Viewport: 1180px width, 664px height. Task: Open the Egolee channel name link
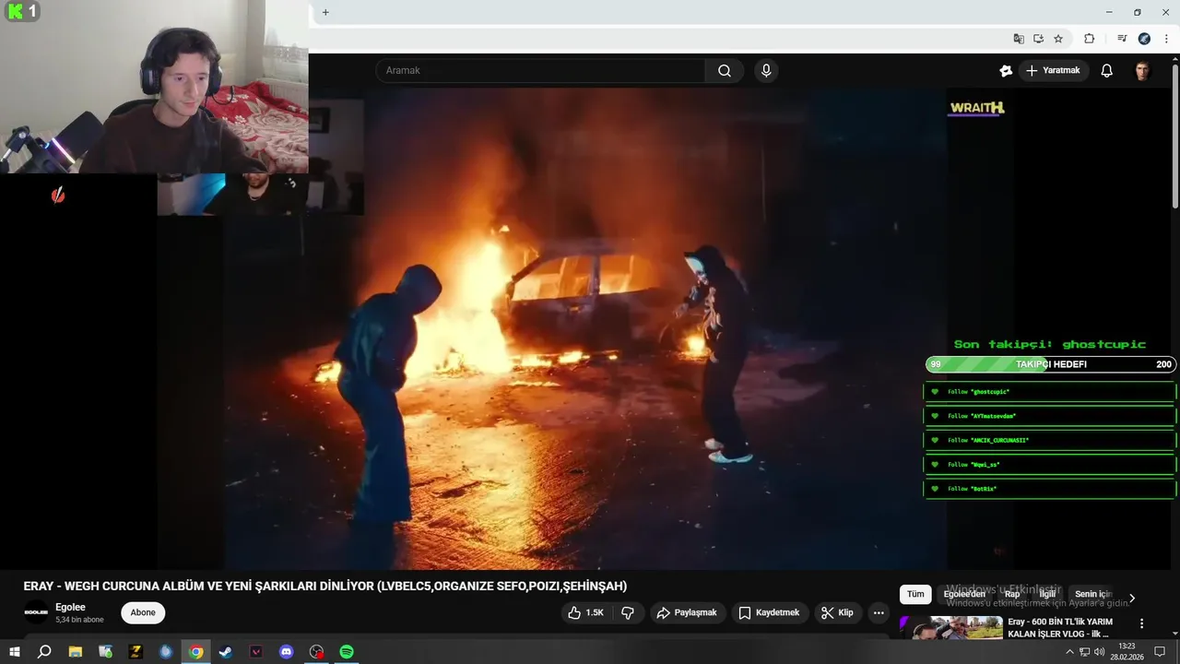pos(70,607)
